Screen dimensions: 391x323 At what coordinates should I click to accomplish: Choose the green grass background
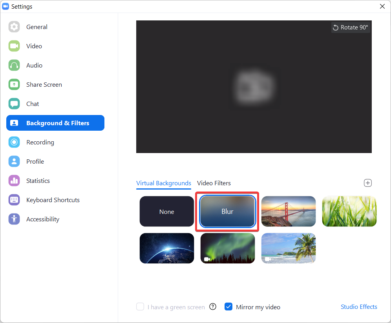click(349, 212)
